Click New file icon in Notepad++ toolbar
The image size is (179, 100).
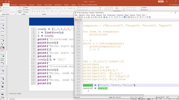pyautogui.click(x=76, y=17)
